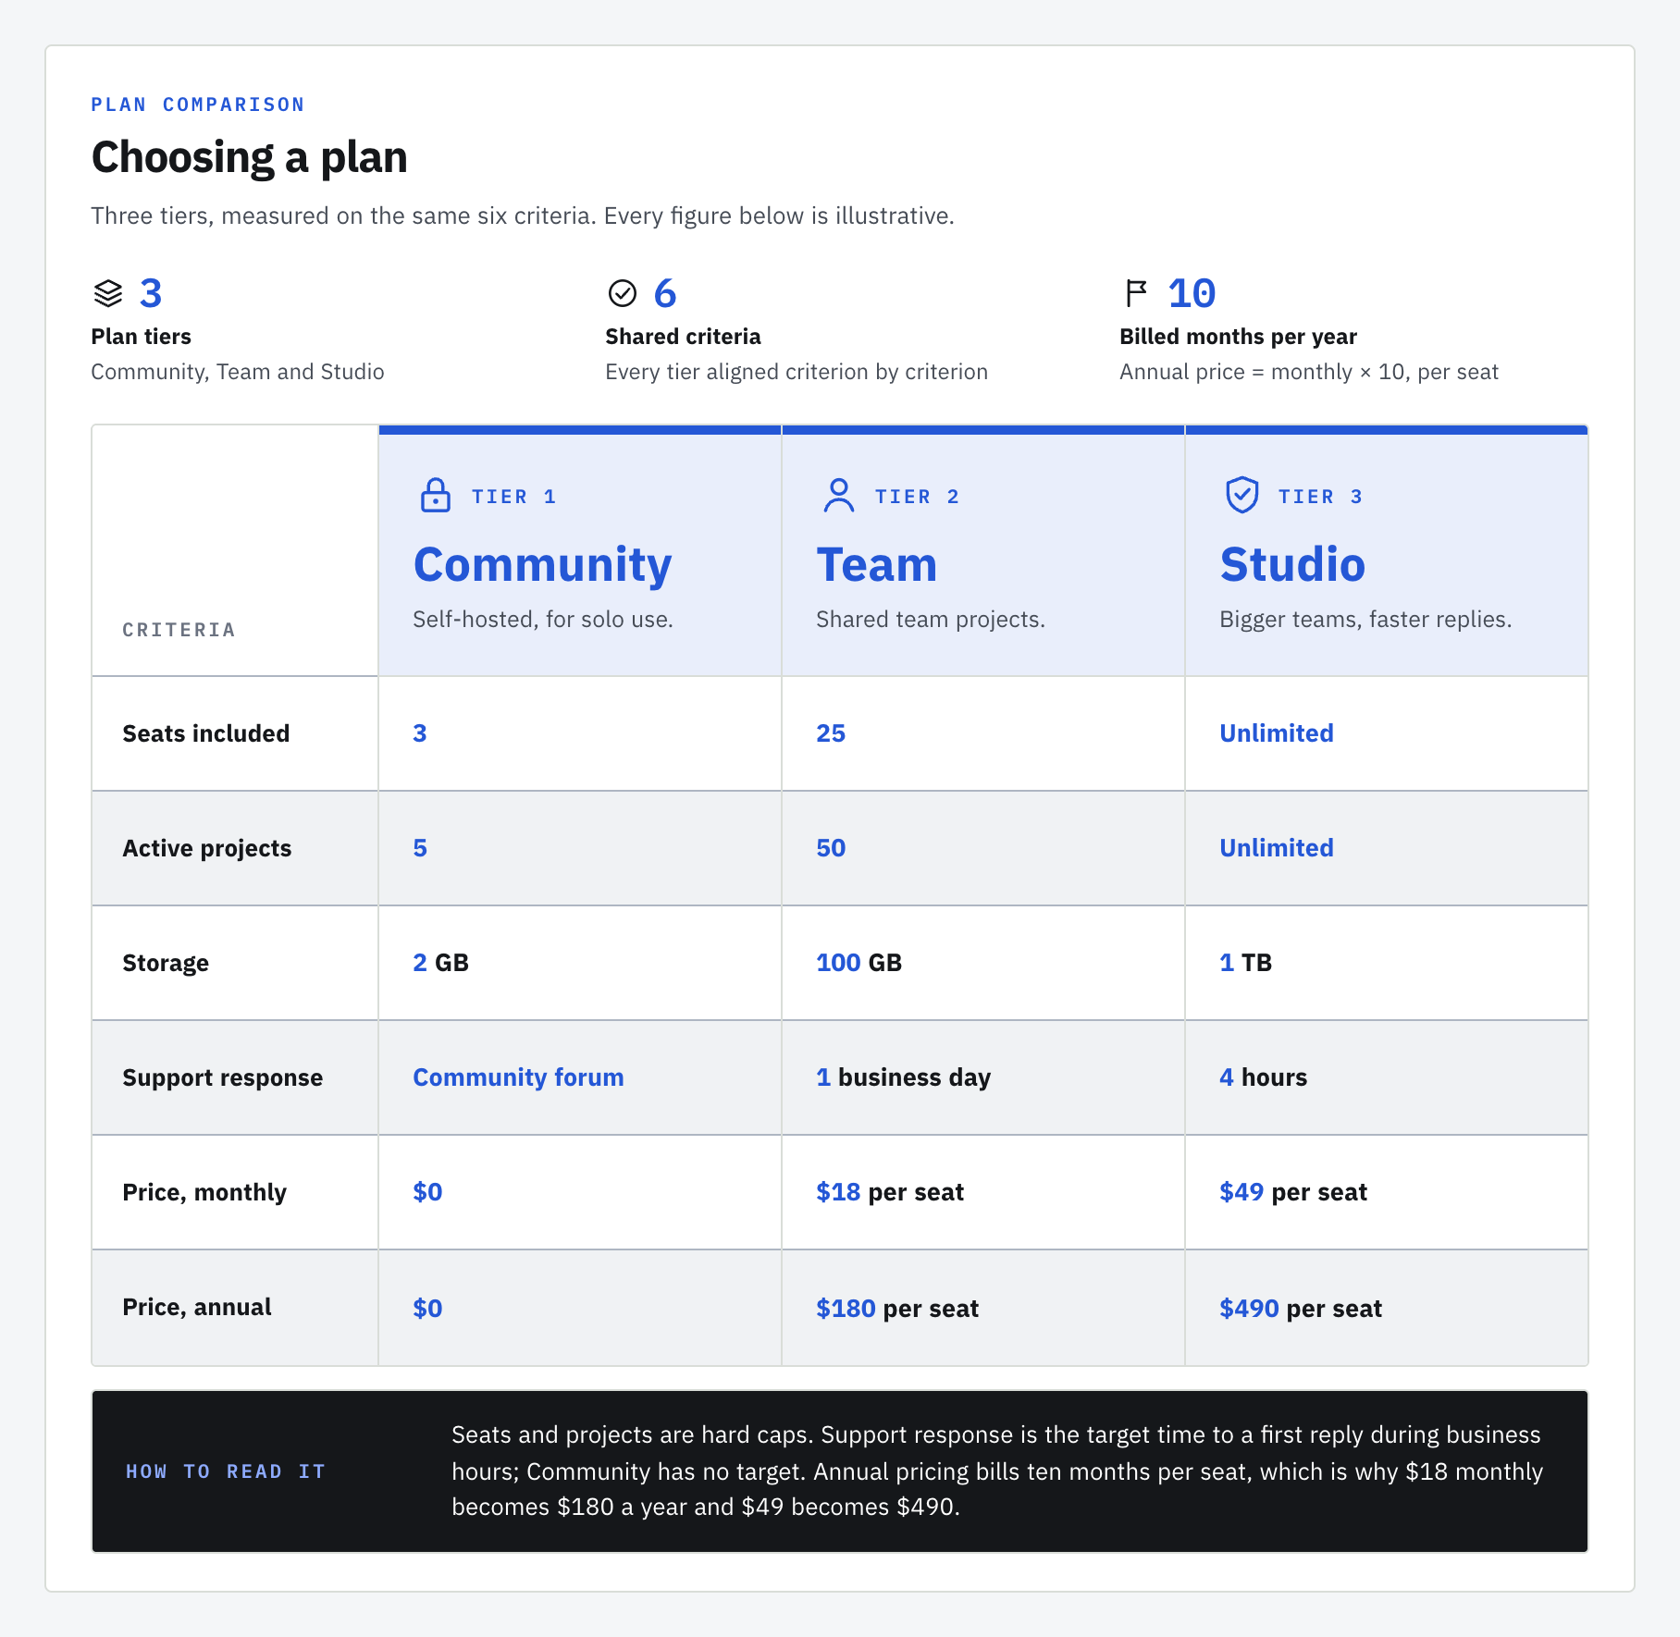Click the 'CRITERIA' column header

click(x=179, y=630)
